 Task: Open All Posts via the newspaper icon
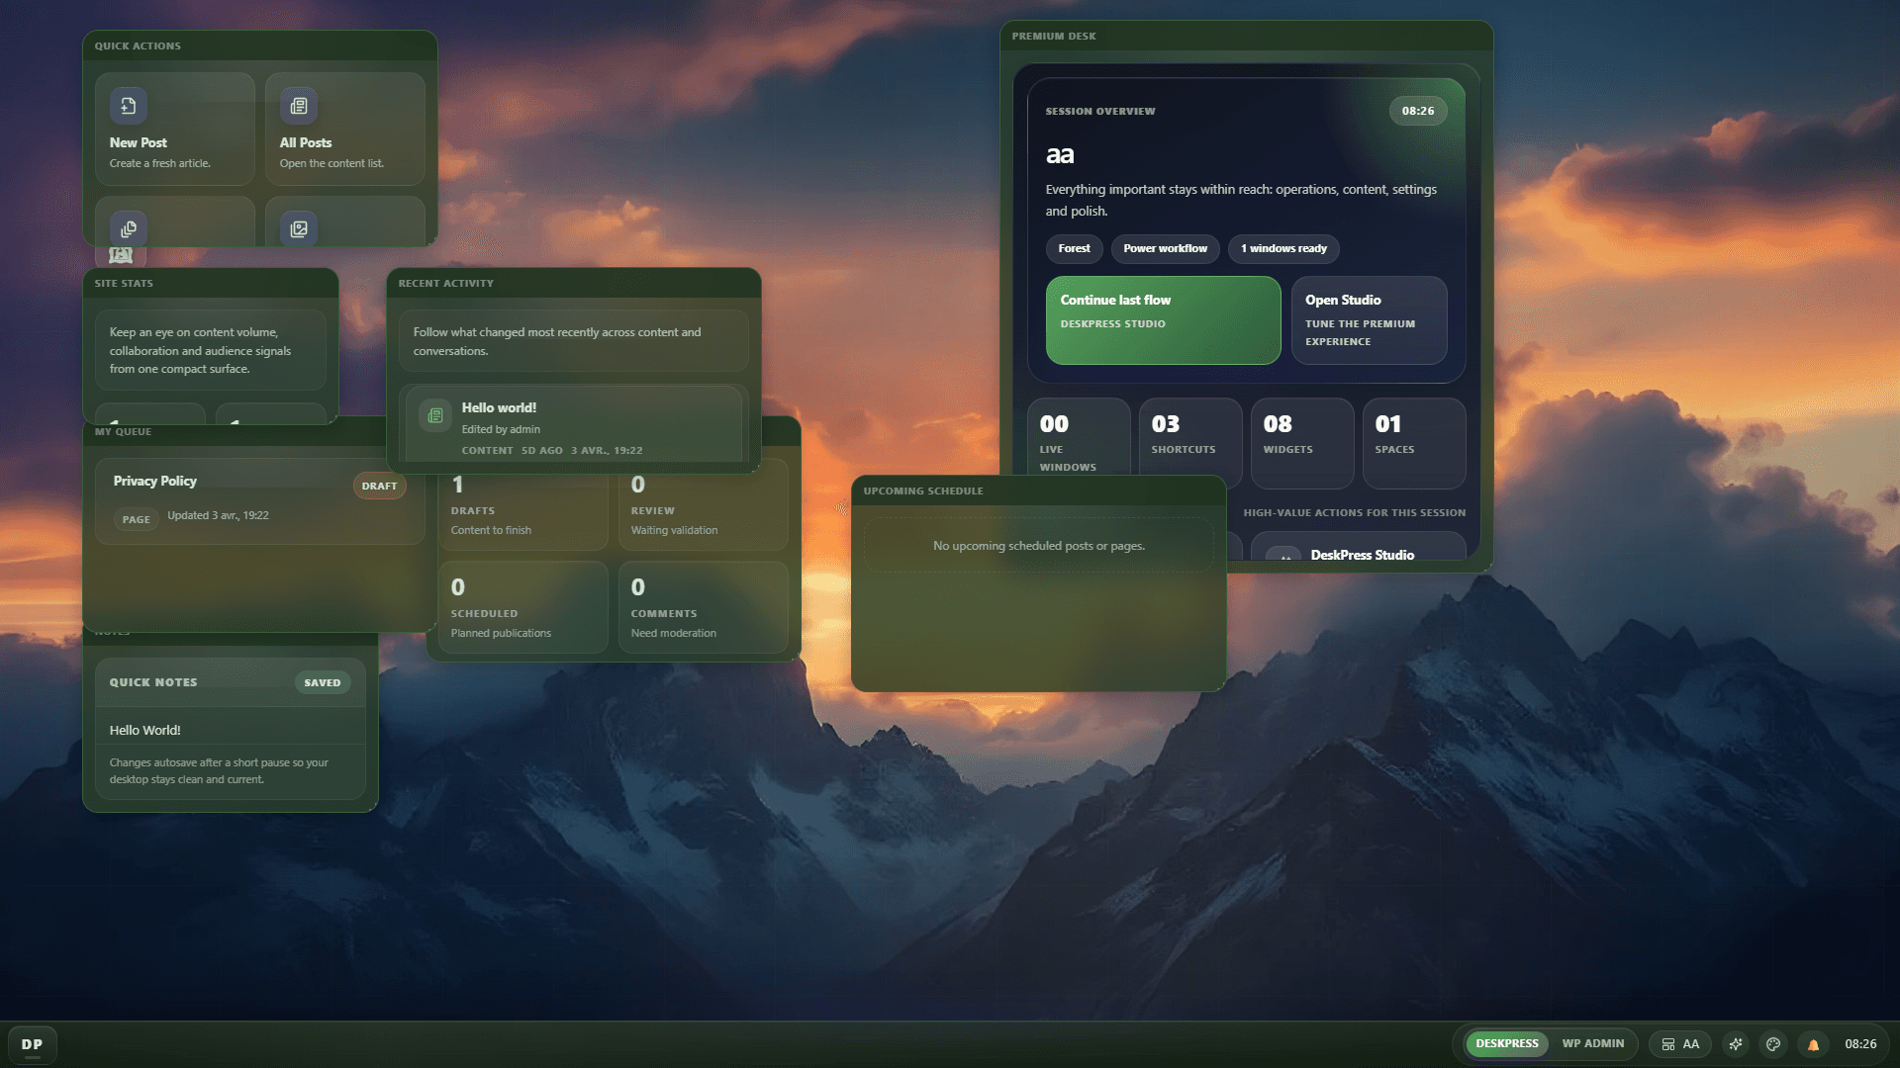point(298,106)
